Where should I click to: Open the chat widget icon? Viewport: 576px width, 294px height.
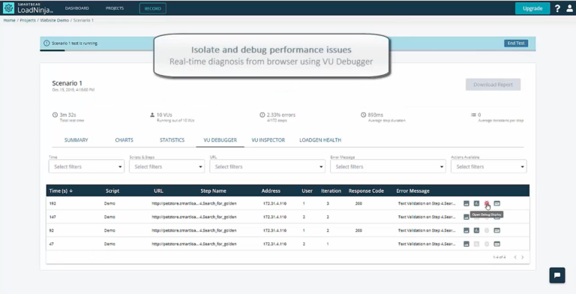coord(557,275)
